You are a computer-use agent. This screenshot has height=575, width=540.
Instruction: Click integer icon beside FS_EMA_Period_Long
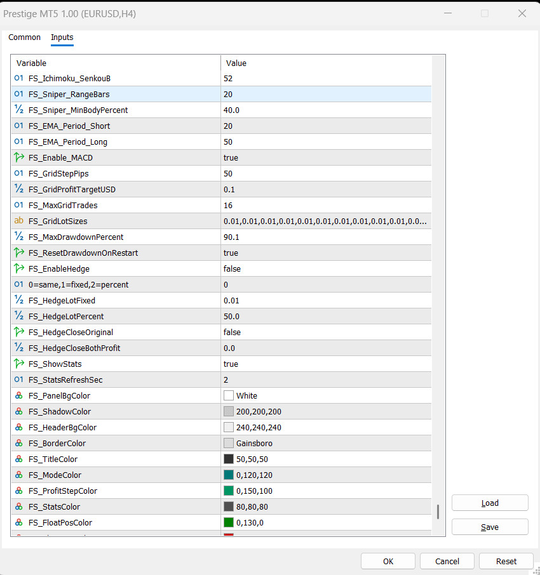(x=18, y=142)
